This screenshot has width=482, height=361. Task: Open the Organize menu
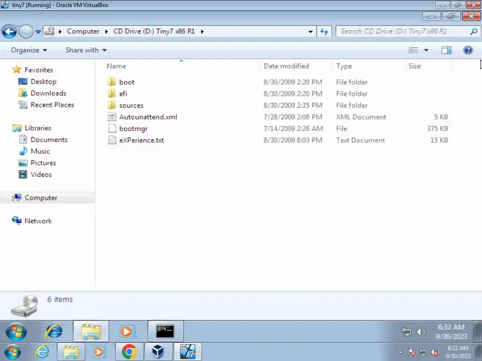tap(29, 50)
